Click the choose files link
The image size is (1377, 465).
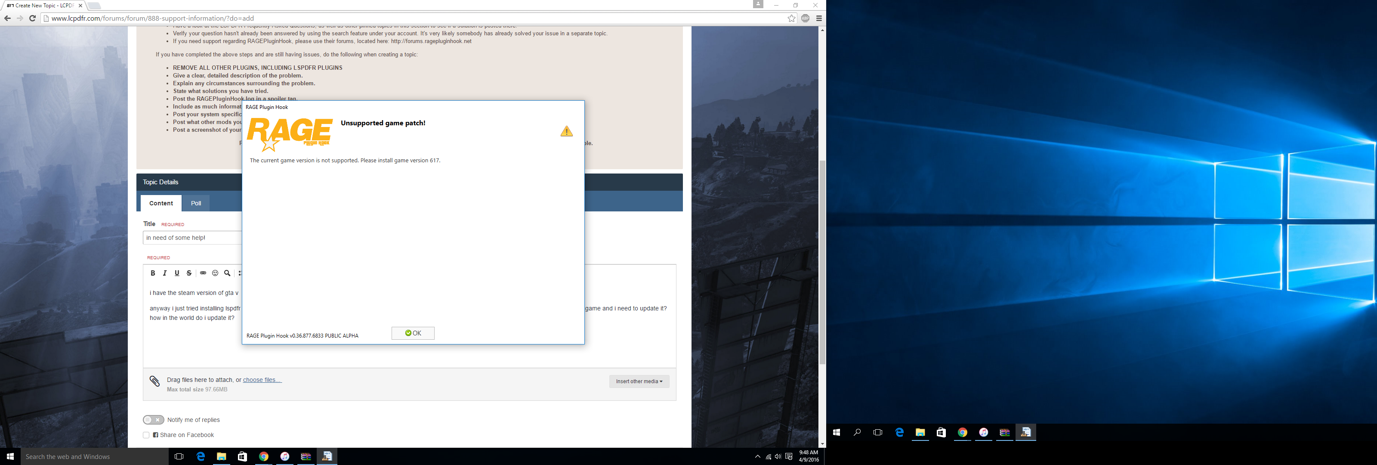[x=262, y=380]
